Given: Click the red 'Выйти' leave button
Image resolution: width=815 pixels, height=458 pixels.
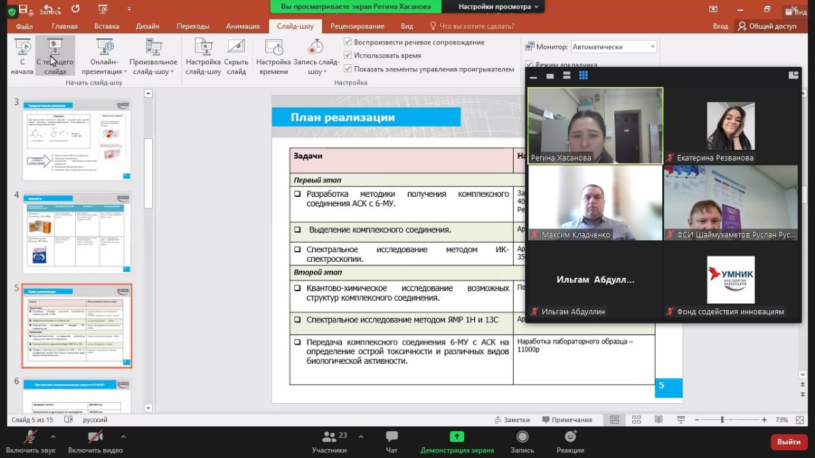Looking at the screenshot, I should pos(788,441).
